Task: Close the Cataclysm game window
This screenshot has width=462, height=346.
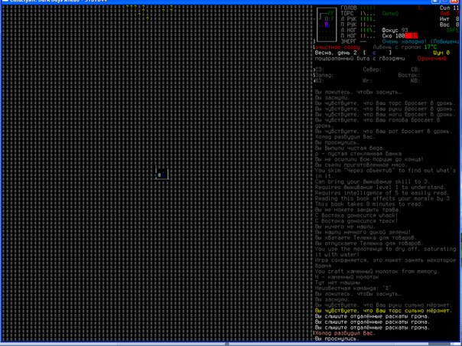Action: [x=456, y=3]
